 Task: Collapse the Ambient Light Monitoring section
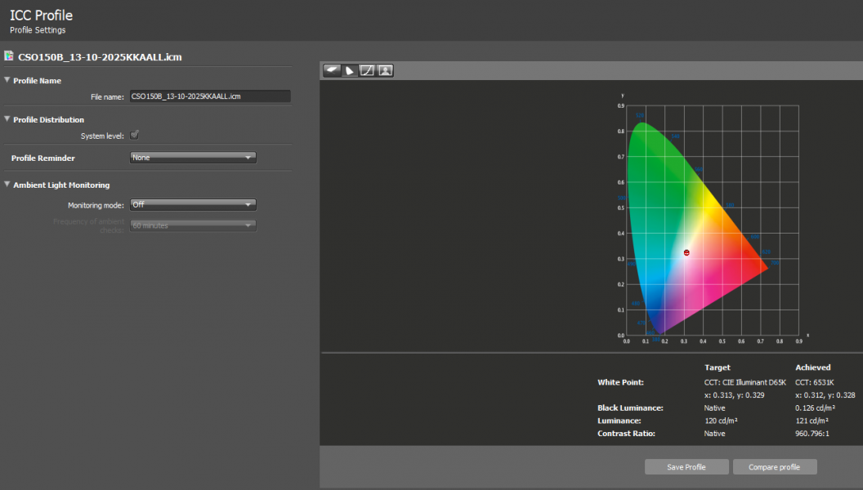[7, 185]
